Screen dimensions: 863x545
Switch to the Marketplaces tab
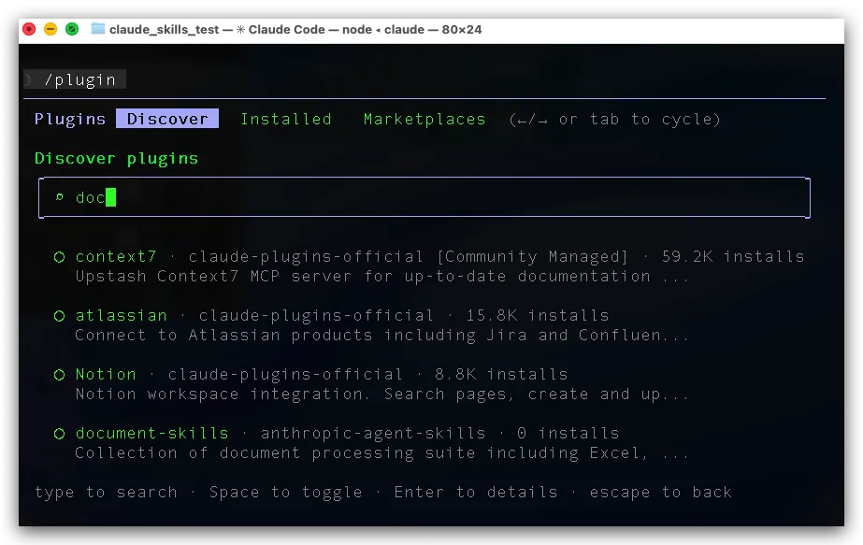pos(424,119)
